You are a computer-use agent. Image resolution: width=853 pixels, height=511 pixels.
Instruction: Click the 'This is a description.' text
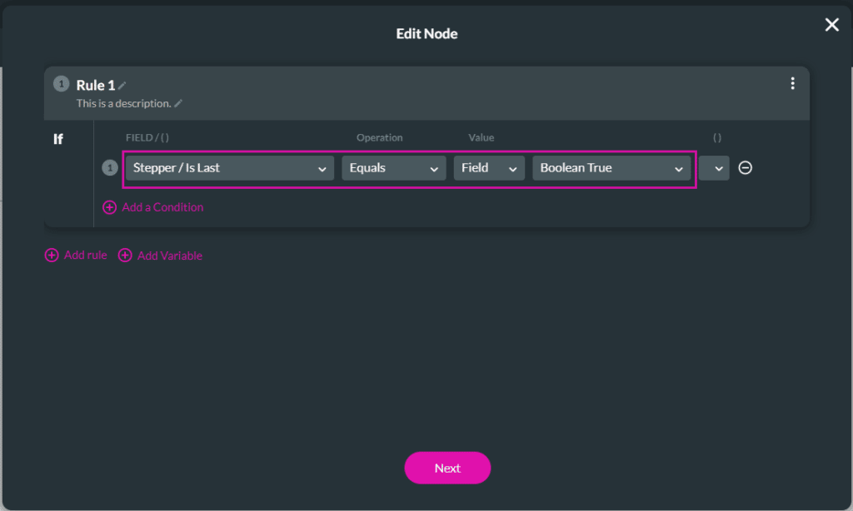tap(123, 104)
